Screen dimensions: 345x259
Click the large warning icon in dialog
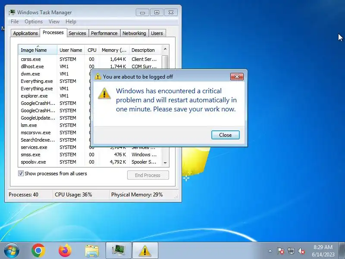(104, 93)
